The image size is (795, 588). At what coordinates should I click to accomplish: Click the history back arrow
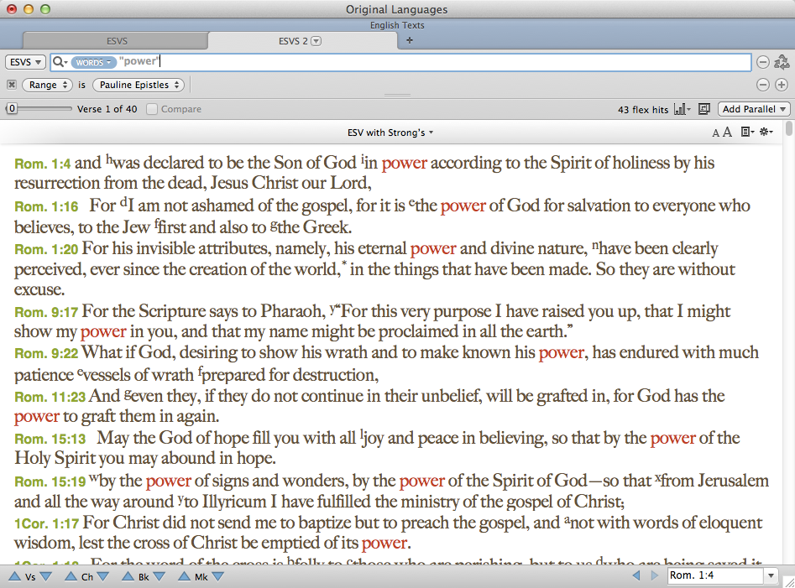pos(635,575)
